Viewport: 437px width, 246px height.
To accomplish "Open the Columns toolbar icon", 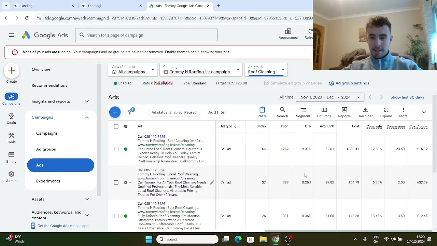I will (x=324, y=112).
